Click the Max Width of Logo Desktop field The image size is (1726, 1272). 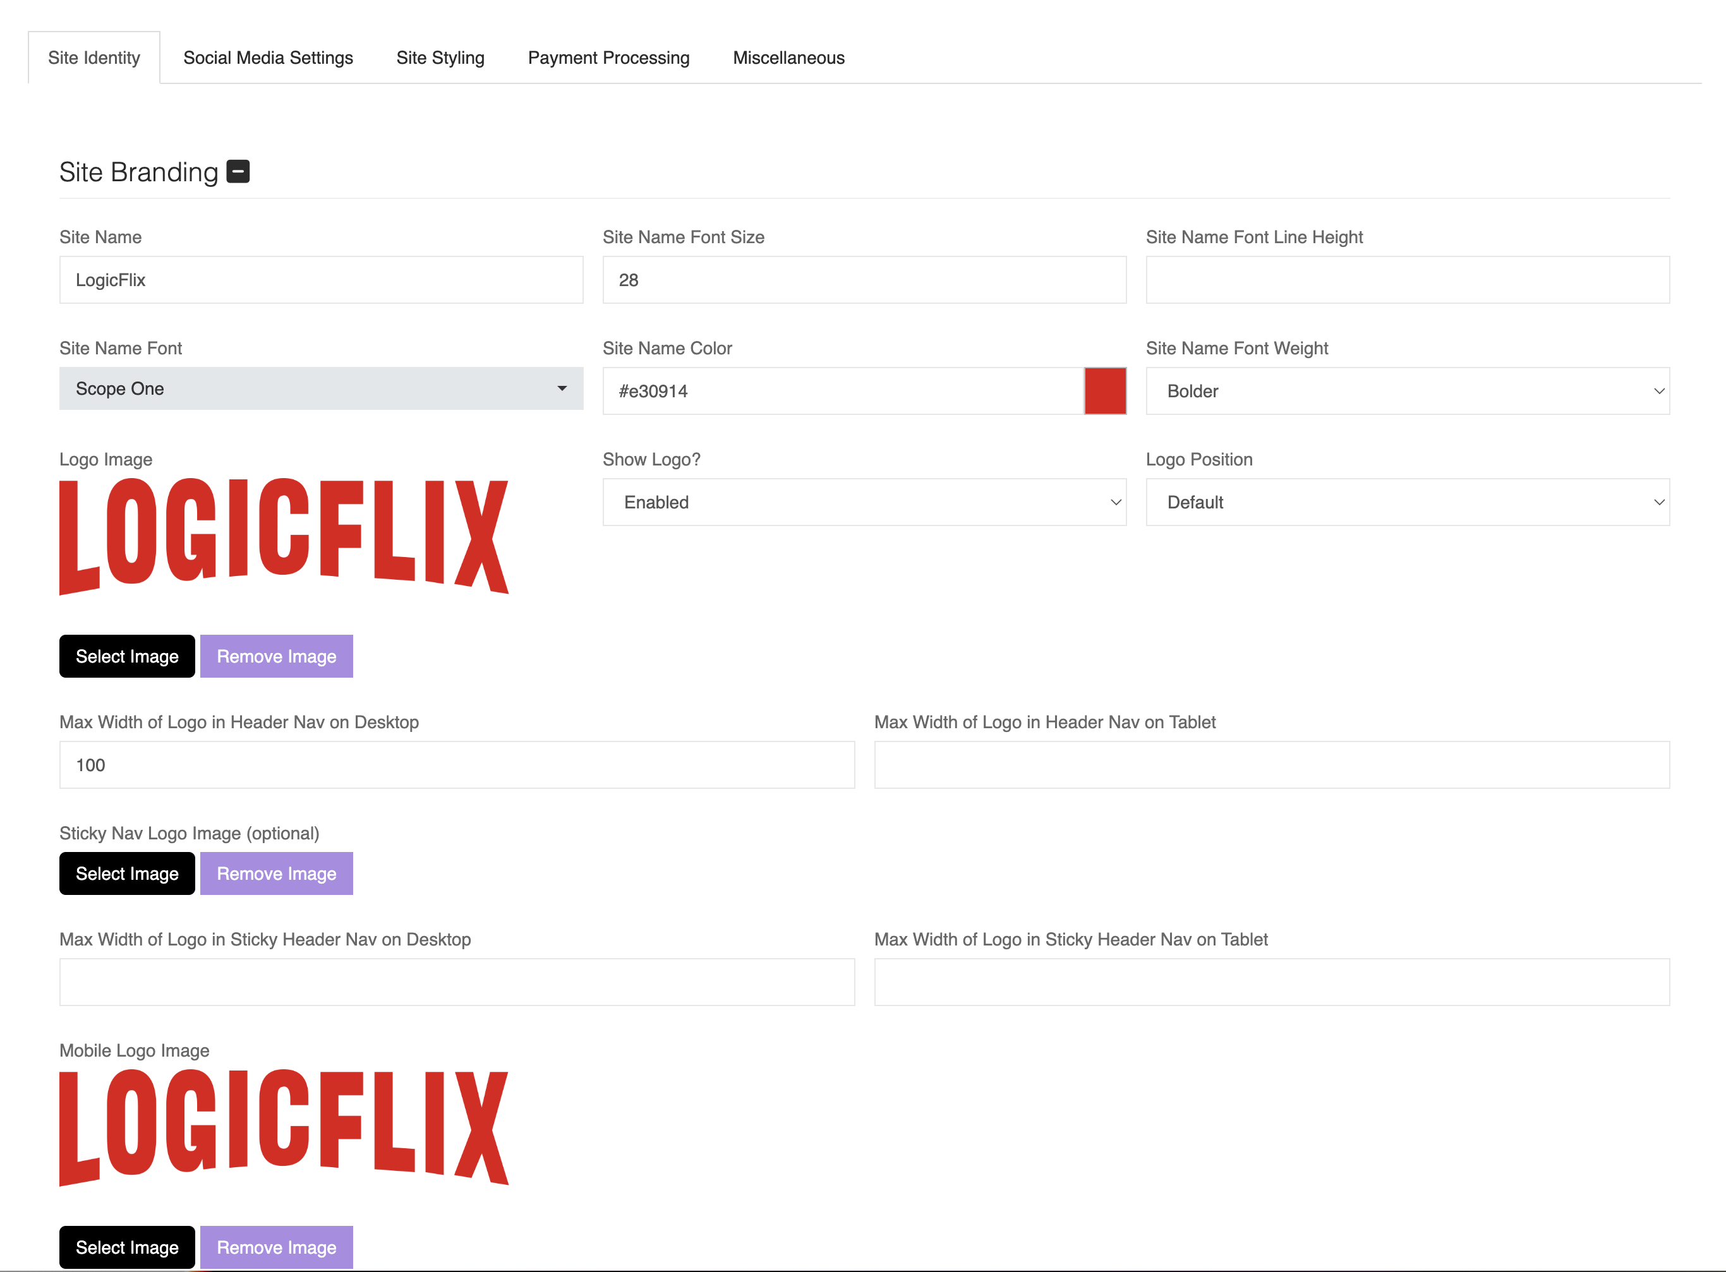(457, 765)
